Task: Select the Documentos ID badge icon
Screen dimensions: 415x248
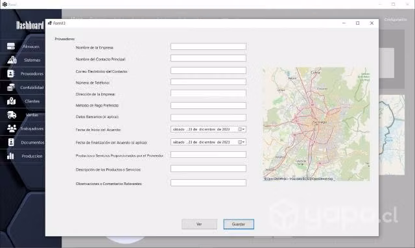Action: click(x=11, y=142)
